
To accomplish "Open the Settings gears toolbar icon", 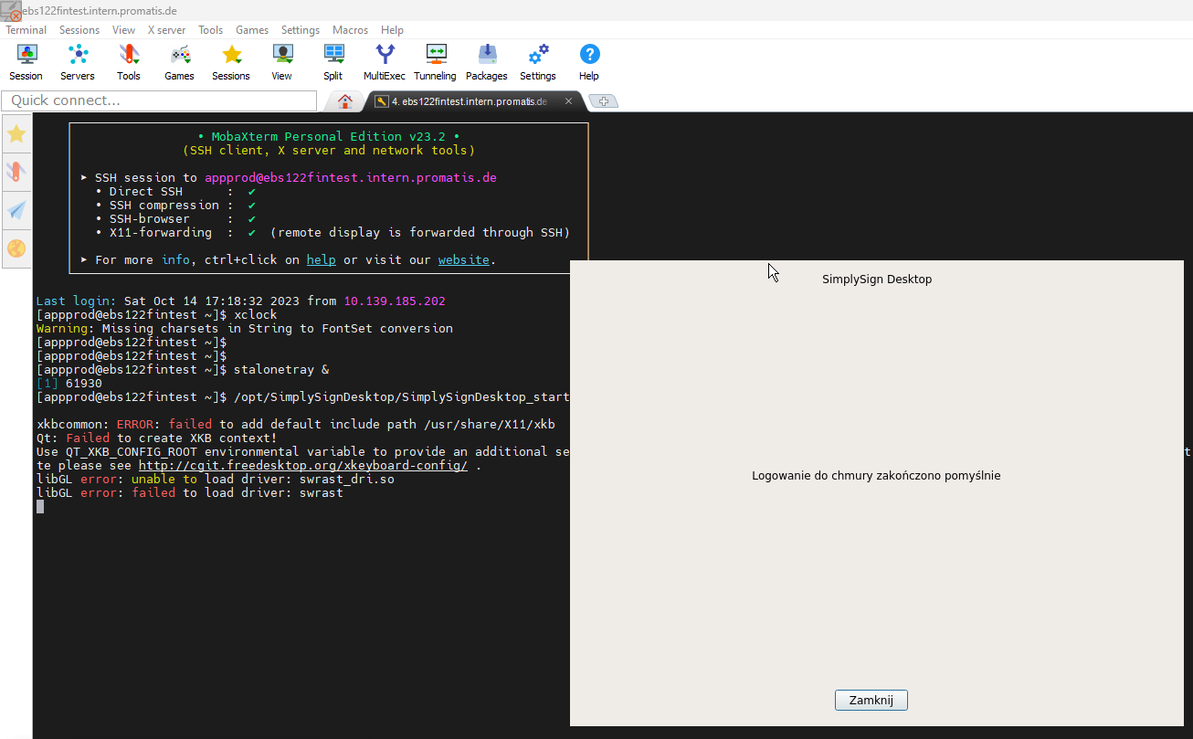I will tap(538, 62).
